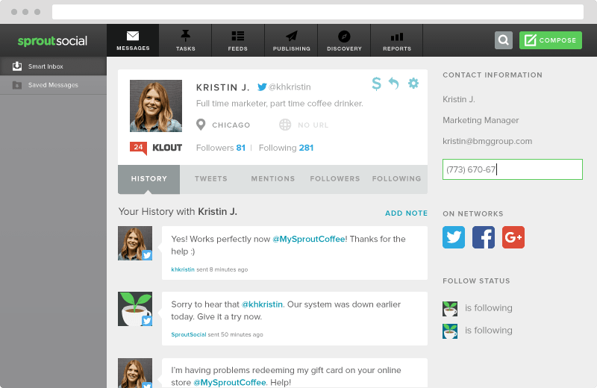
Task: Click the SproutSocial sender link
Action: tap(189, 335)
